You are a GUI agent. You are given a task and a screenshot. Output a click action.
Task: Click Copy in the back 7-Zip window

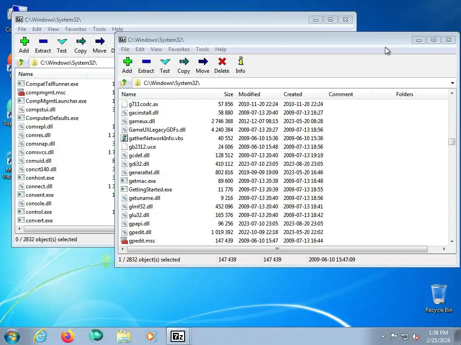click(81, 45)
